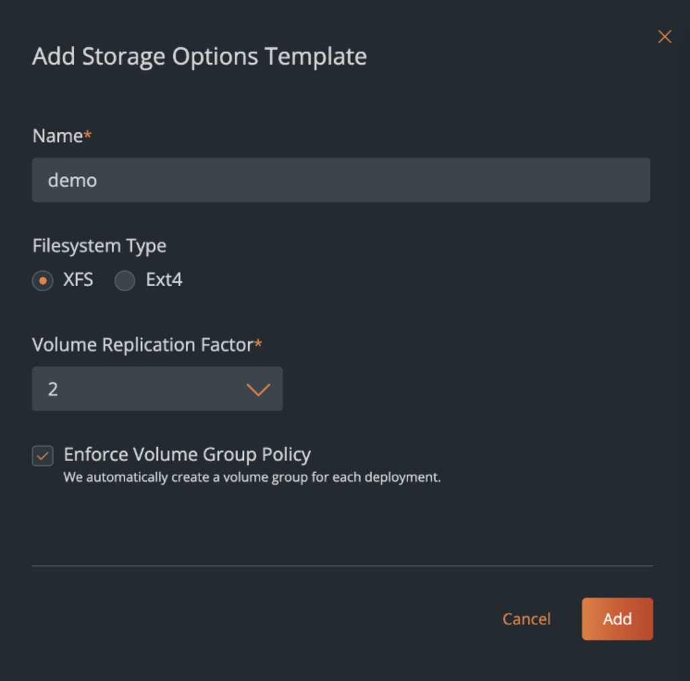Click the dropdown chevron arrow icon

[258, 389]
